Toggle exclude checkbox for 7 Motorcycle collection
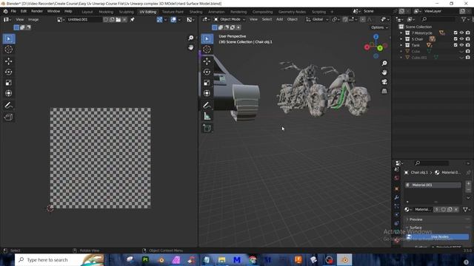The height and width of the screenshot is (266, 474). click(455, 33)
